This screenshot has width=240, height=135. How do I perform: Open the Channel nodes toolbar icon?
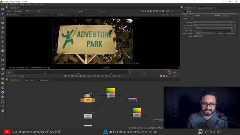point(3,23)
